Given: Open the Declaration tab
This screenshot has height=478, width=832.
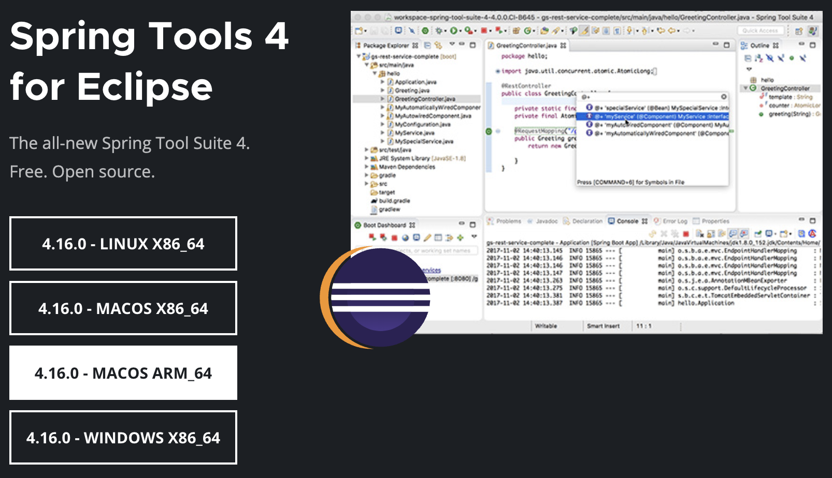Looking at the screenshot, I should coord(583,221).
